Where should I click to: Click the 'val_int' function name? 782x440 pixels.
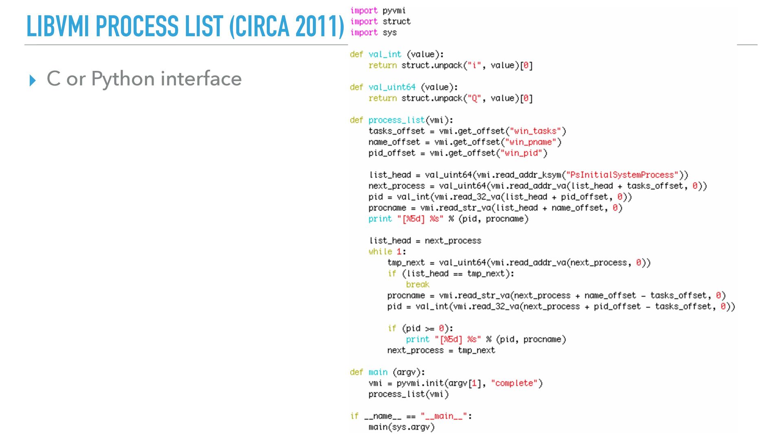[x=384, y=54]
